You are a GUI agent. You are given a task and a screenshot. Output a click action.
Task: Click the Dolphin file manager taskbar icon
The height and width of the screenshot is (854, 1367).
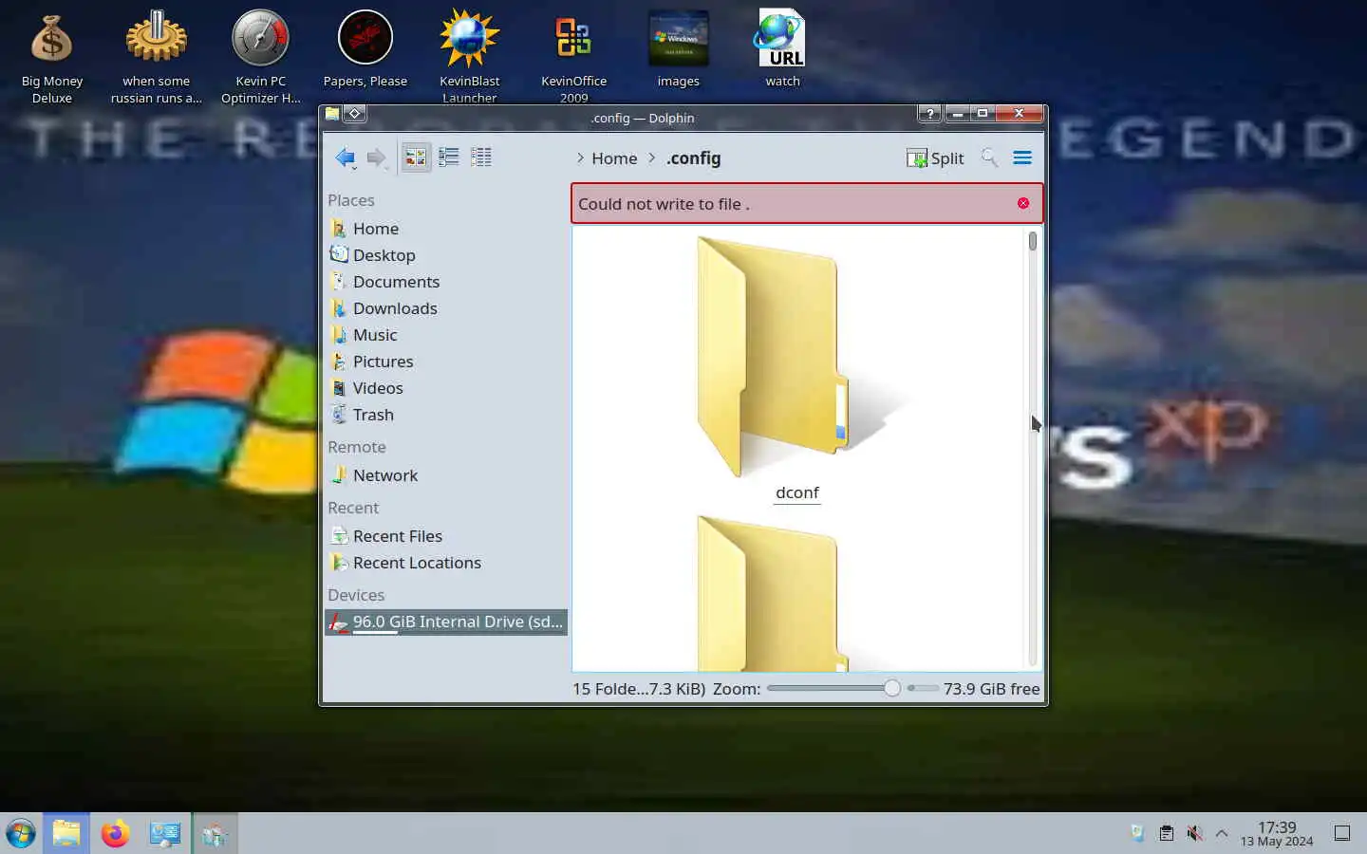(x=66, y=834)
